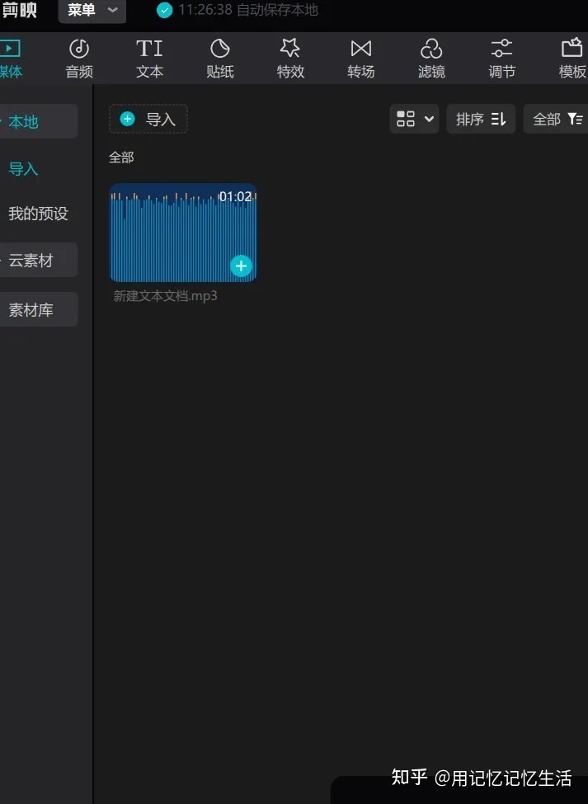Viewport: 588px width, 804px height.
Task: Open the 贴纸 (Stickers) panel icon
Action: point(219,49)
